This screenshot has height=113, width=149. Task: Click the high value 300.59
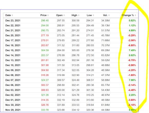pyautogui.click(x=75, y=21)
